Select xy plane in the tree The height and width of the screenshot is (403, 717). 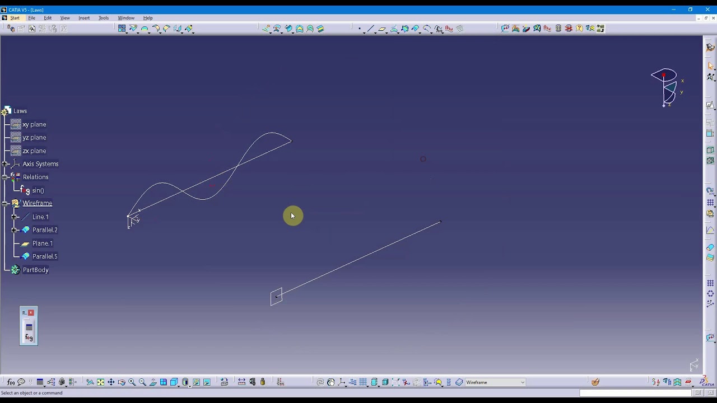point(34,124)
